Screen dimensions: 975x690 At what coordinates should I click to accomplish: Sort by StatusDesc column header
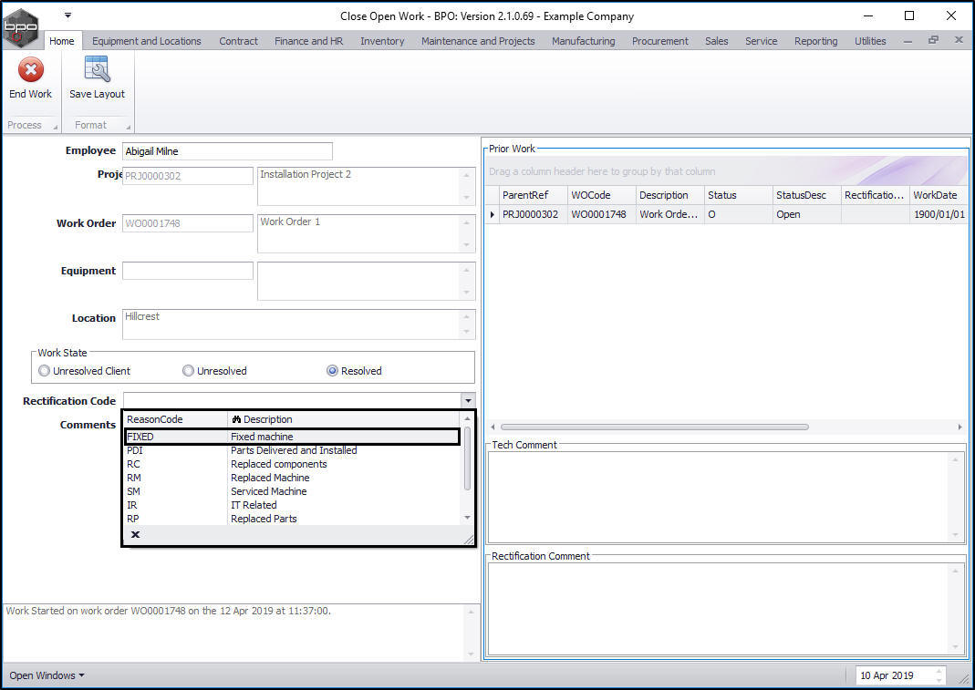[807, 195]
